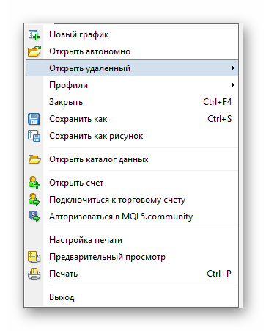The image size is (266, 331).
Task: Choose Сохранить как menu entry
Action: point(132,119)
